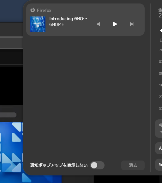The image size is (162, 183).
Task: Toggle the 通知ポップアップを表示しない switch
Action: click(x=97, y=165)
